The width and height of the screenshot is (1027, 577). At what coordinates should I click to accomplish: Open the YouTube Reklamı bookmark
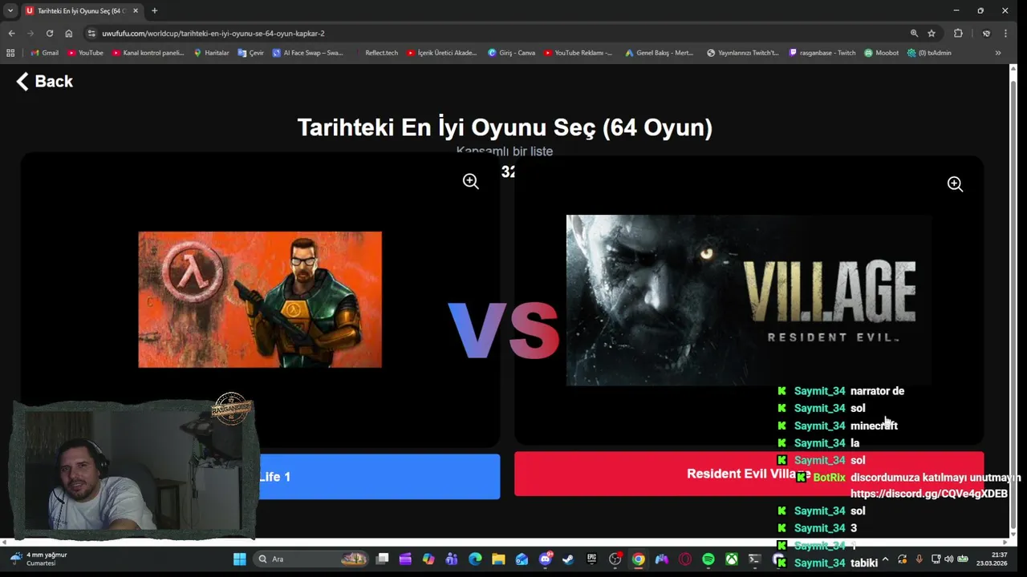point(578,53)
